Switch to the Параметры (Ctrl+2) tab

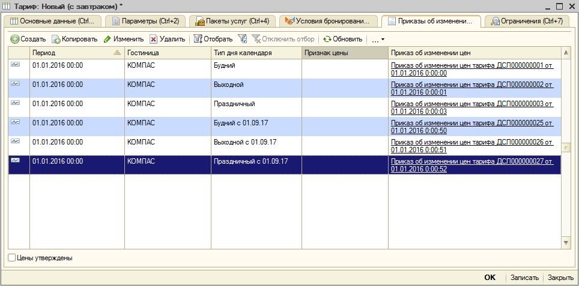point(145,21)
